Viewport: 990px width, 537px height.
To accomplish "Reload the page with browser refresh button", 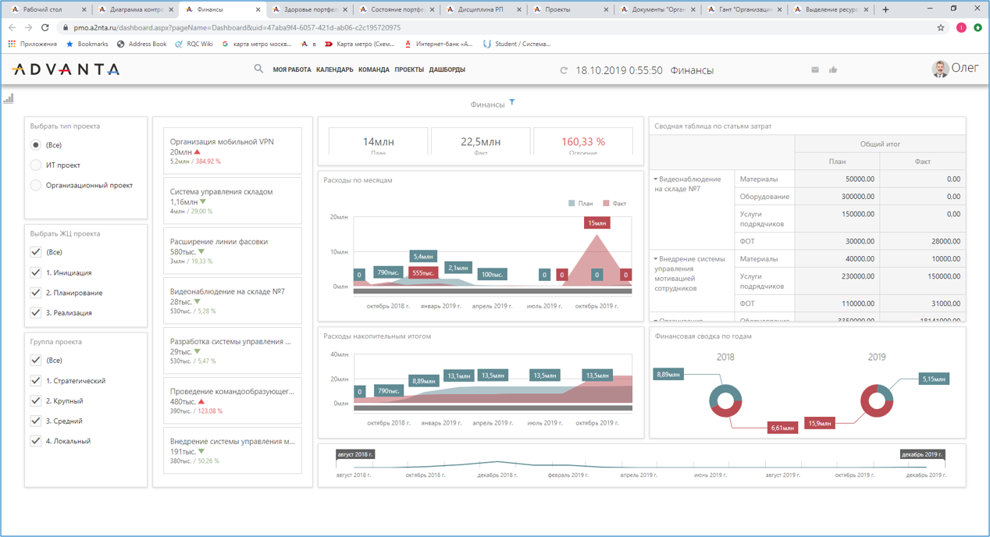I will [45, 27].
